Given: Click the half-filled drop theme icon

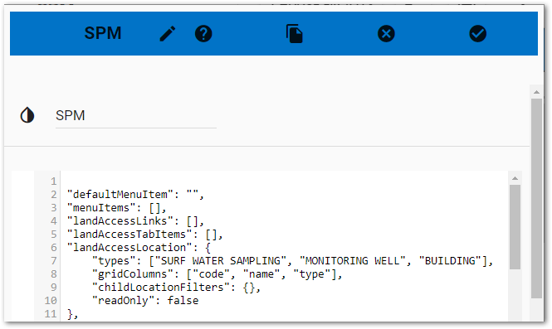Looking at the screenshot, I should (x=27, y=115).
